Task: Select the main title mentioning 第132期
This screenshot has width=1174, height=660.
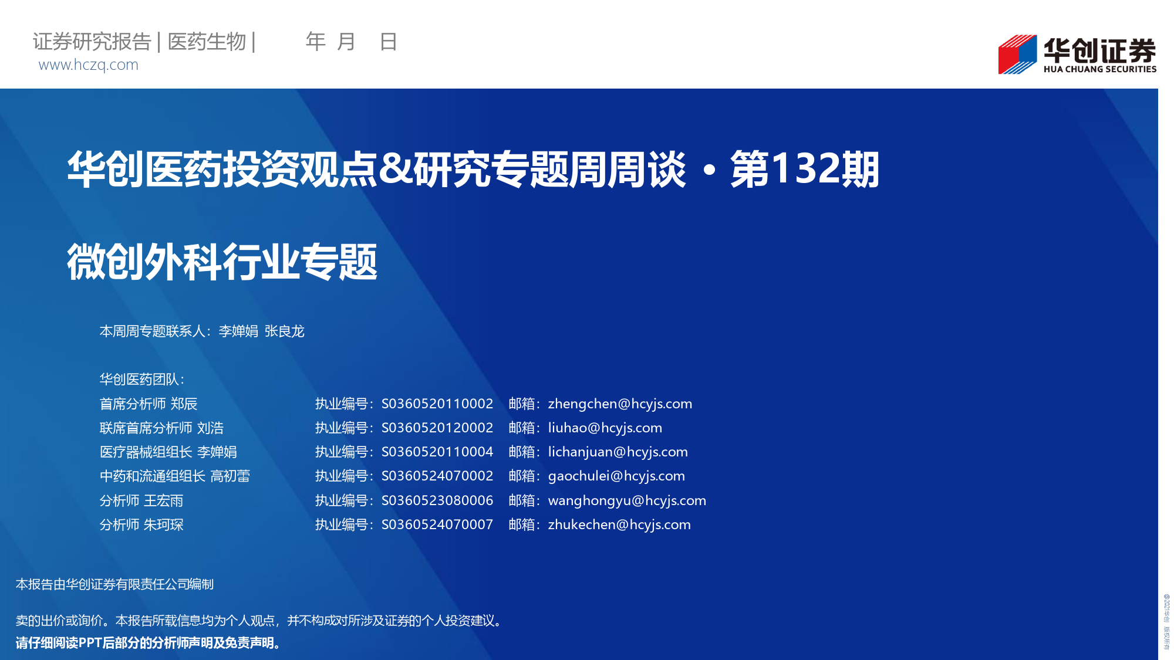Action: (473, 170)
